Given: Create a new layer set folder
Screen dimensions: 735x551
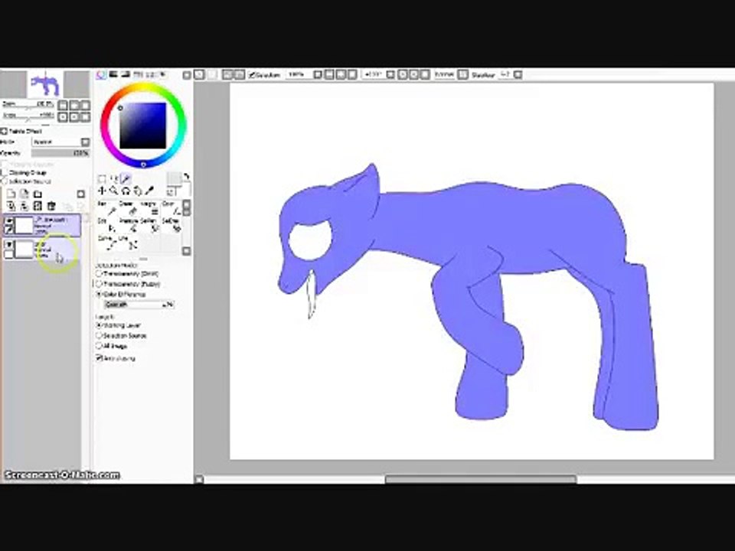Looking at the screenshot, I should (38, 194).
